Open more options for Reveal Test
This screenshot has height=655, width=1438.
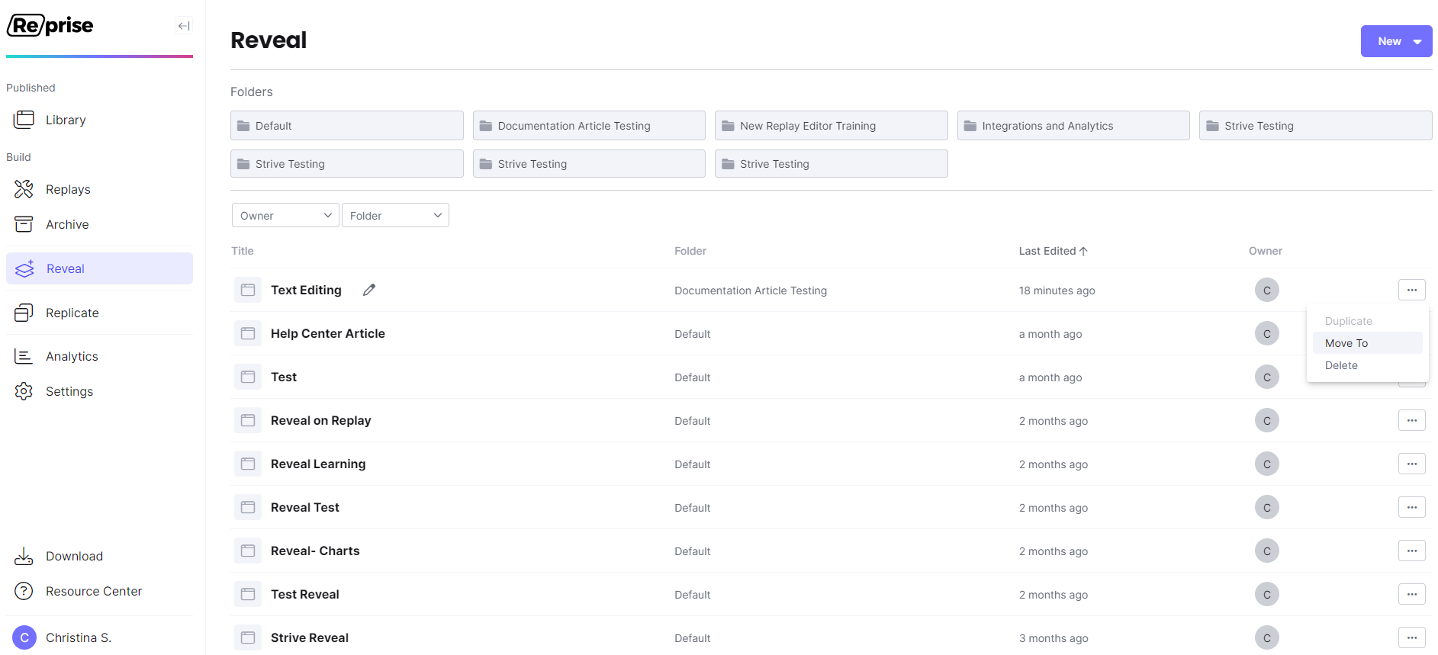pos(1412,507)
